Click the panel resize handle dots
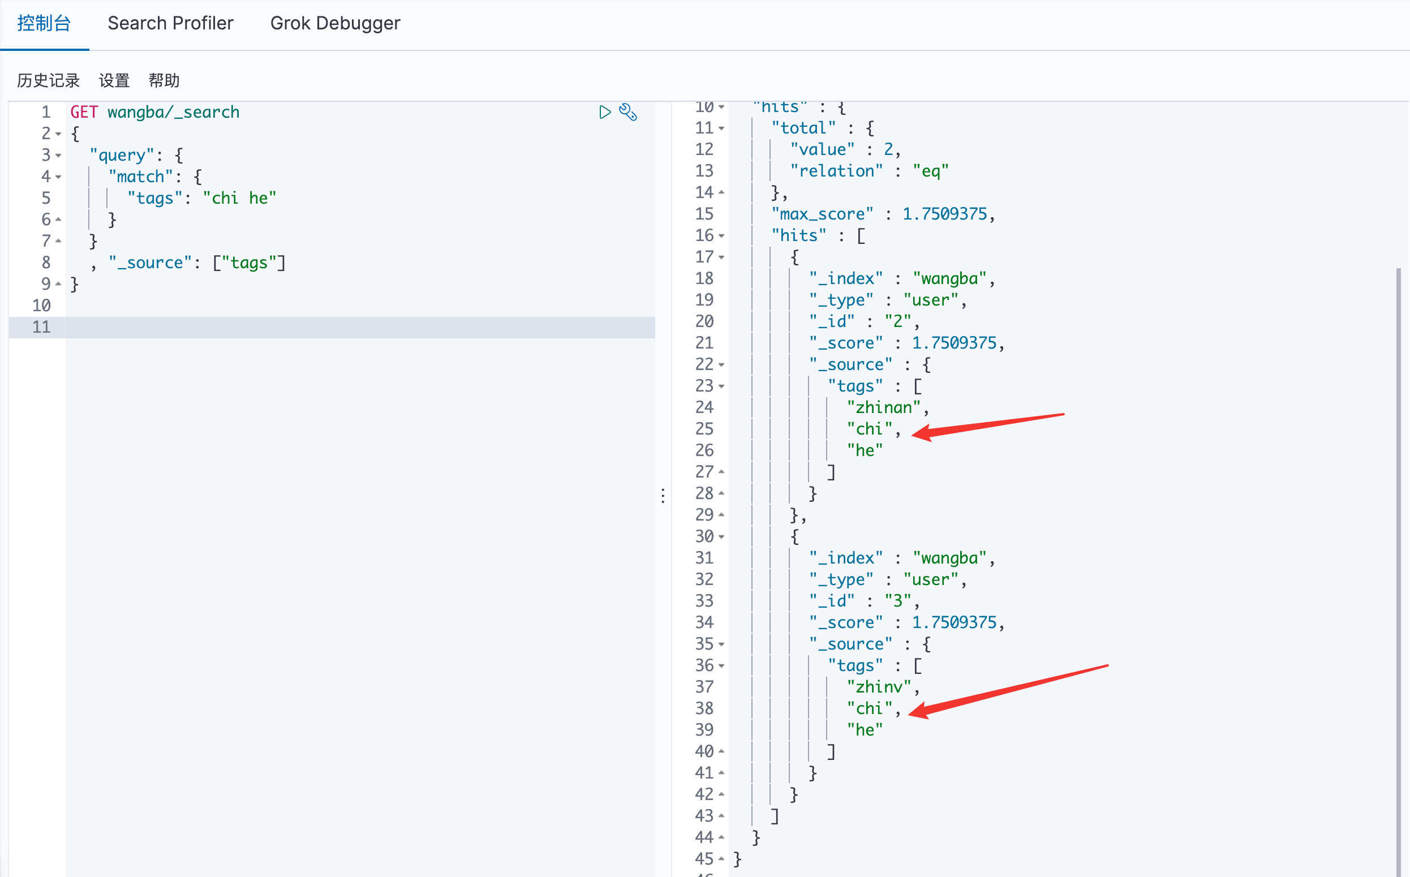This screenshot has height=877, width=1410. click(x=663, y=495)
